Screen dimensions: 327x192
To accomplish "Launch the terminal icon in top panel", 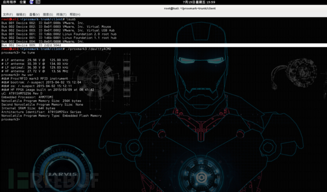I will (38, 2).
